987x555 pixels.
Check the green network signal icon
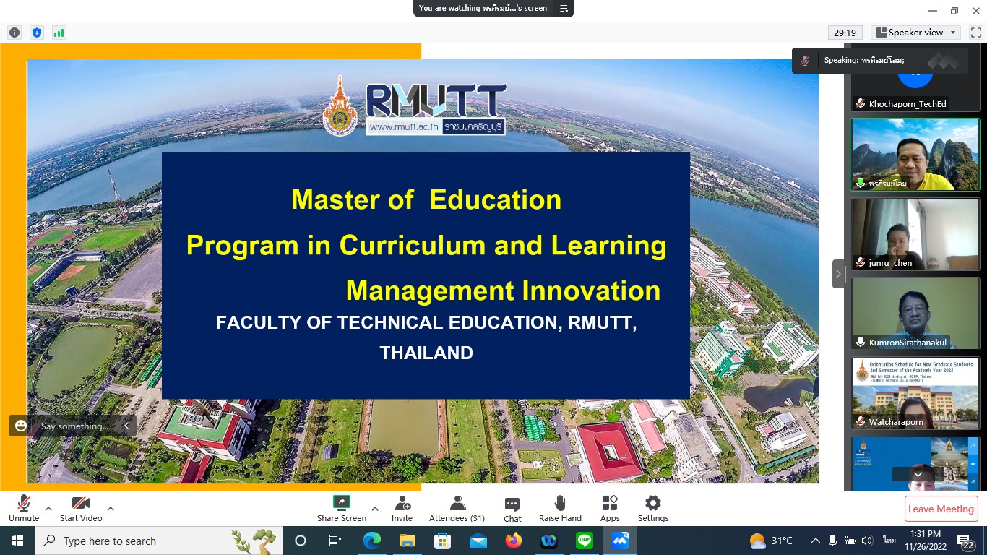pos(59,33)
